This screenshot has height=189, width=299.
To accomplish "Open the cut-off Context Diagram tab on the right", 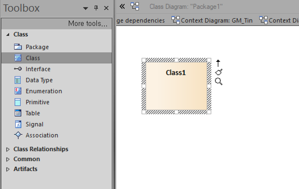I will point(279,20).
